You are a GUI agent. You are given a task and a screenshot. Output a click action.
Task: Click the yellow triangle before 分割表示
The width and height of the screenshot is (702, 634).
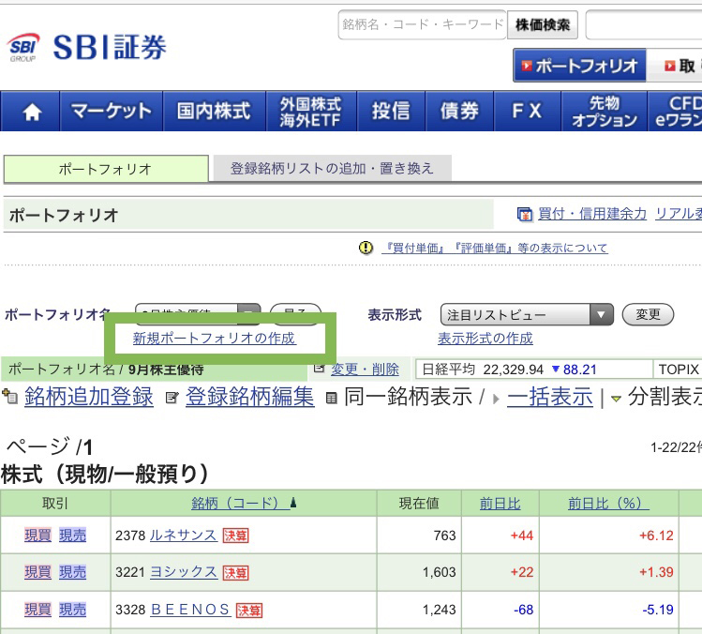tap(616, 399)
